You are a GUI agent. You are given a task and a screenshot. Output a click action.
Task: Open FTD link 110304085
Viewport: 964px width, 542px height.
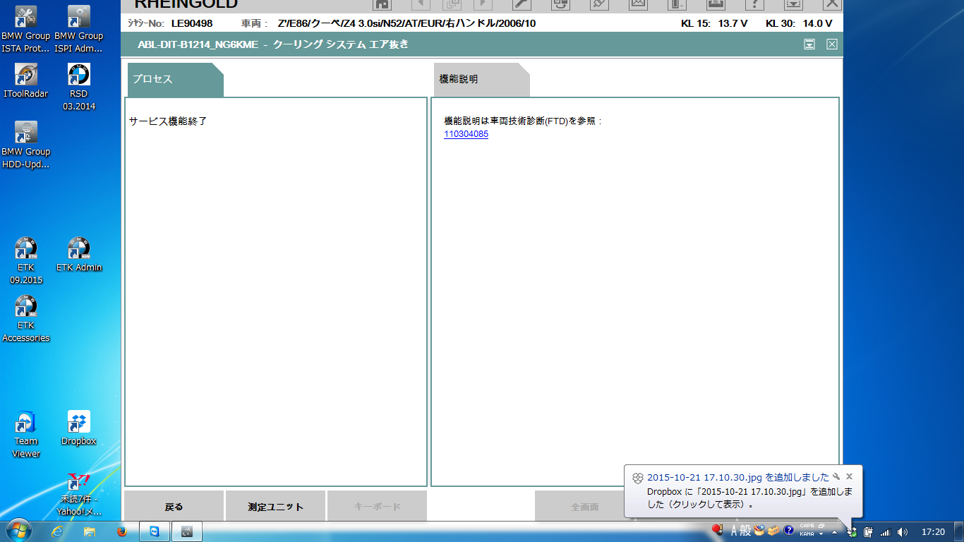(x=466, y=134)
